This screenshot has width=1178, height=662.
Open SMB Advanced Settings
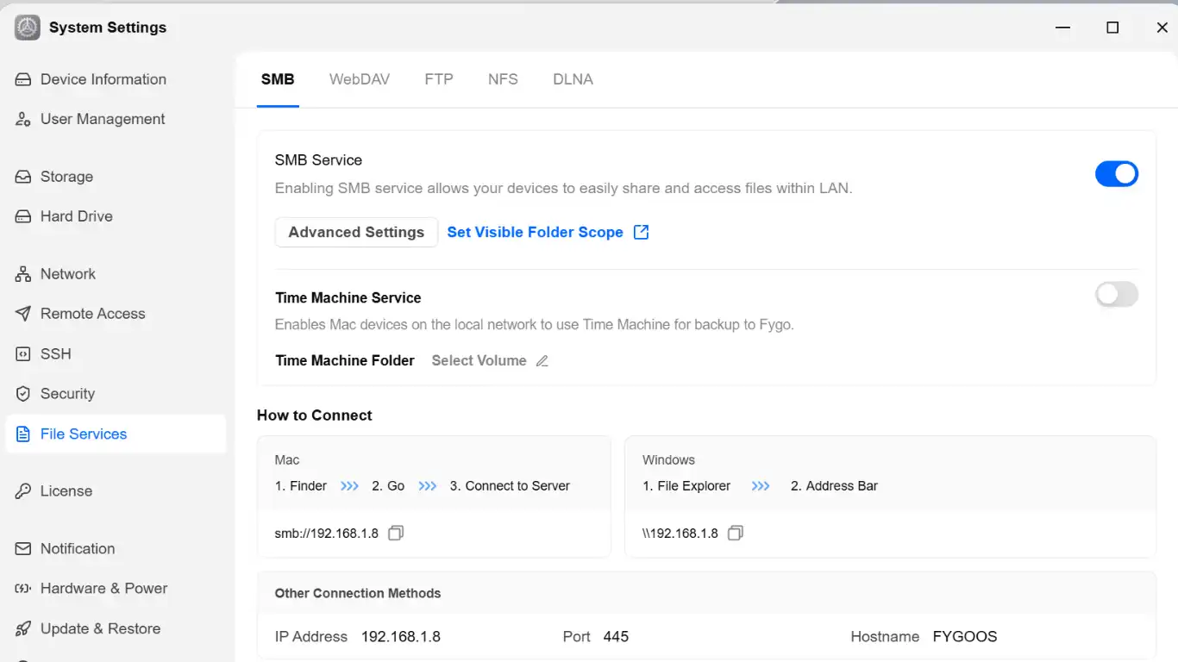356,233
